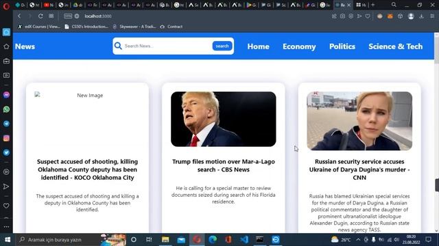Viewport: 439px width, 246px height.
Task: Open the speed dial grid icon
Action: click(51, 16)
